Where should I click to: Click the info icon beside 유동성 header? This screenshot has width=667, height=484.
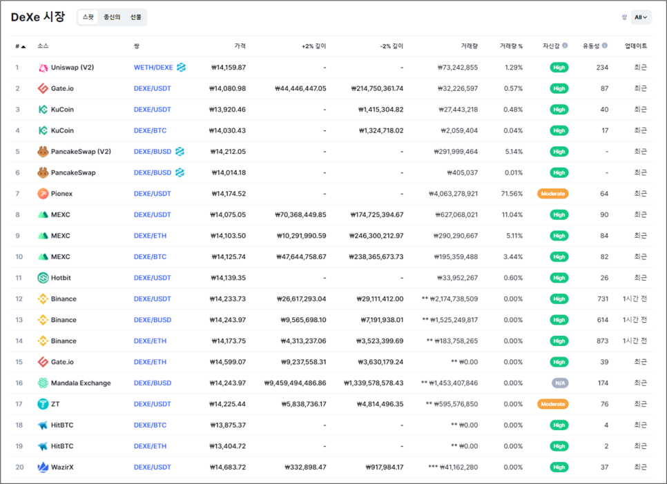click(605, 46)
